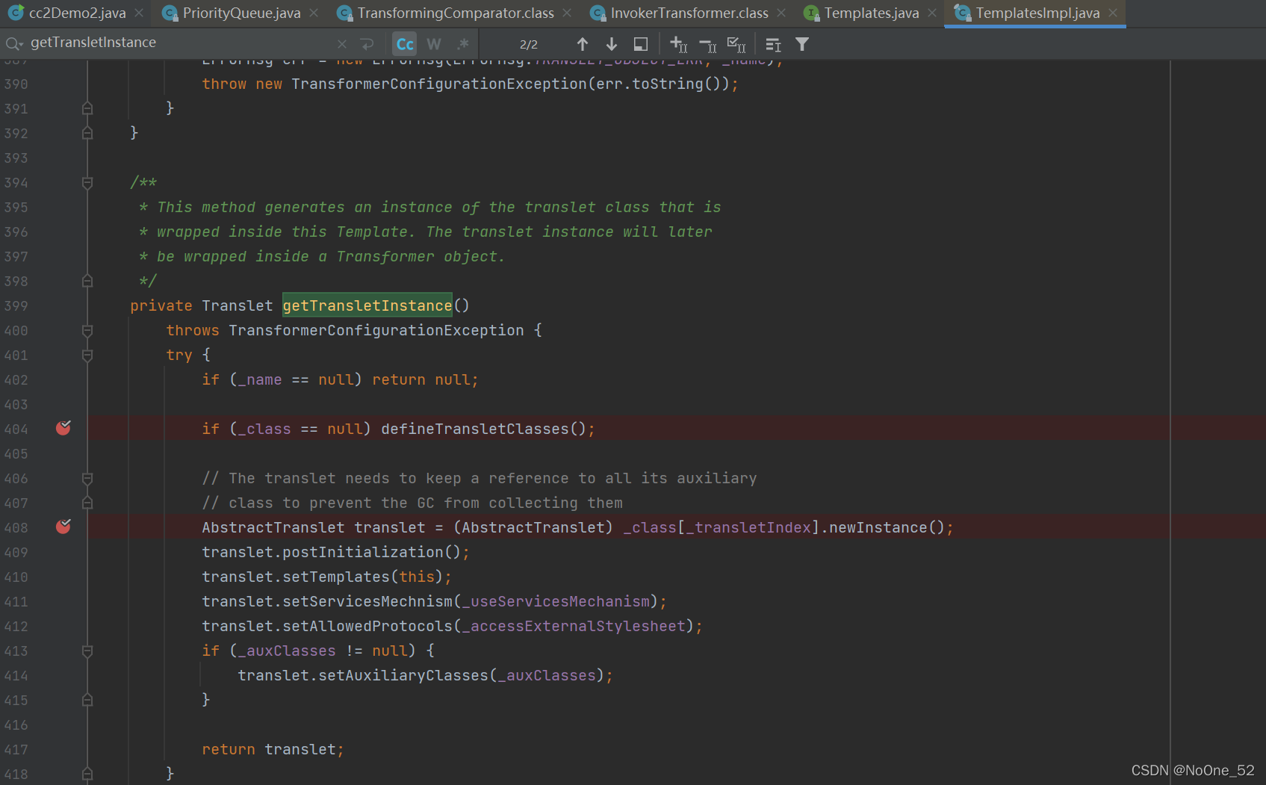Click fold end marker at line 392
The height and width of the screenshot is (785, 1266).
87,134
